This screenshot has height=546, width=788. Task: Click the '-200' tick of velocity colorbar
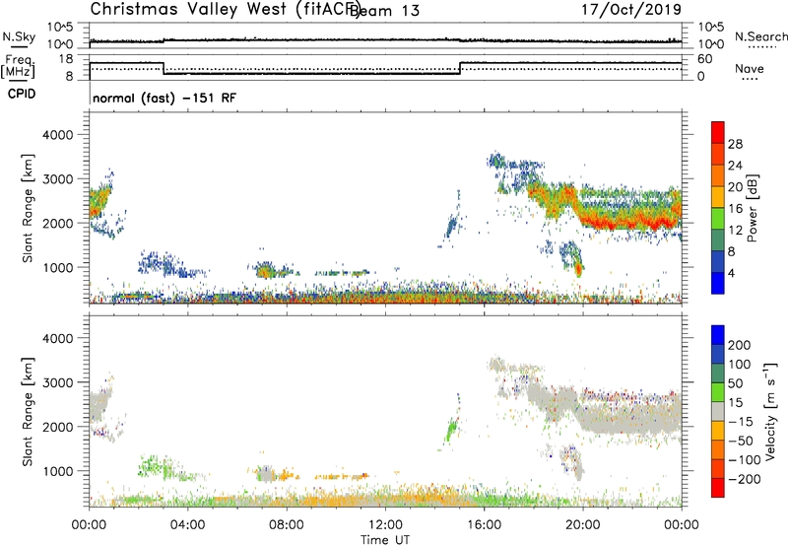(x=744, y=479)
